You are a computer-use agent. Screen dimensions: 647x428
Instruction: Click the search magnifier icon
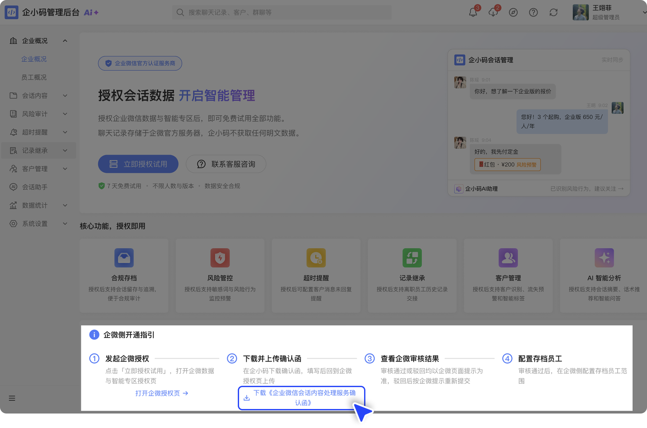180,12
